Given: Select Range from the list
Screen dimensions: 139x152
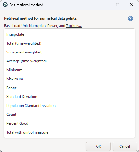Looking at the screenshot, I should point(69,88).
